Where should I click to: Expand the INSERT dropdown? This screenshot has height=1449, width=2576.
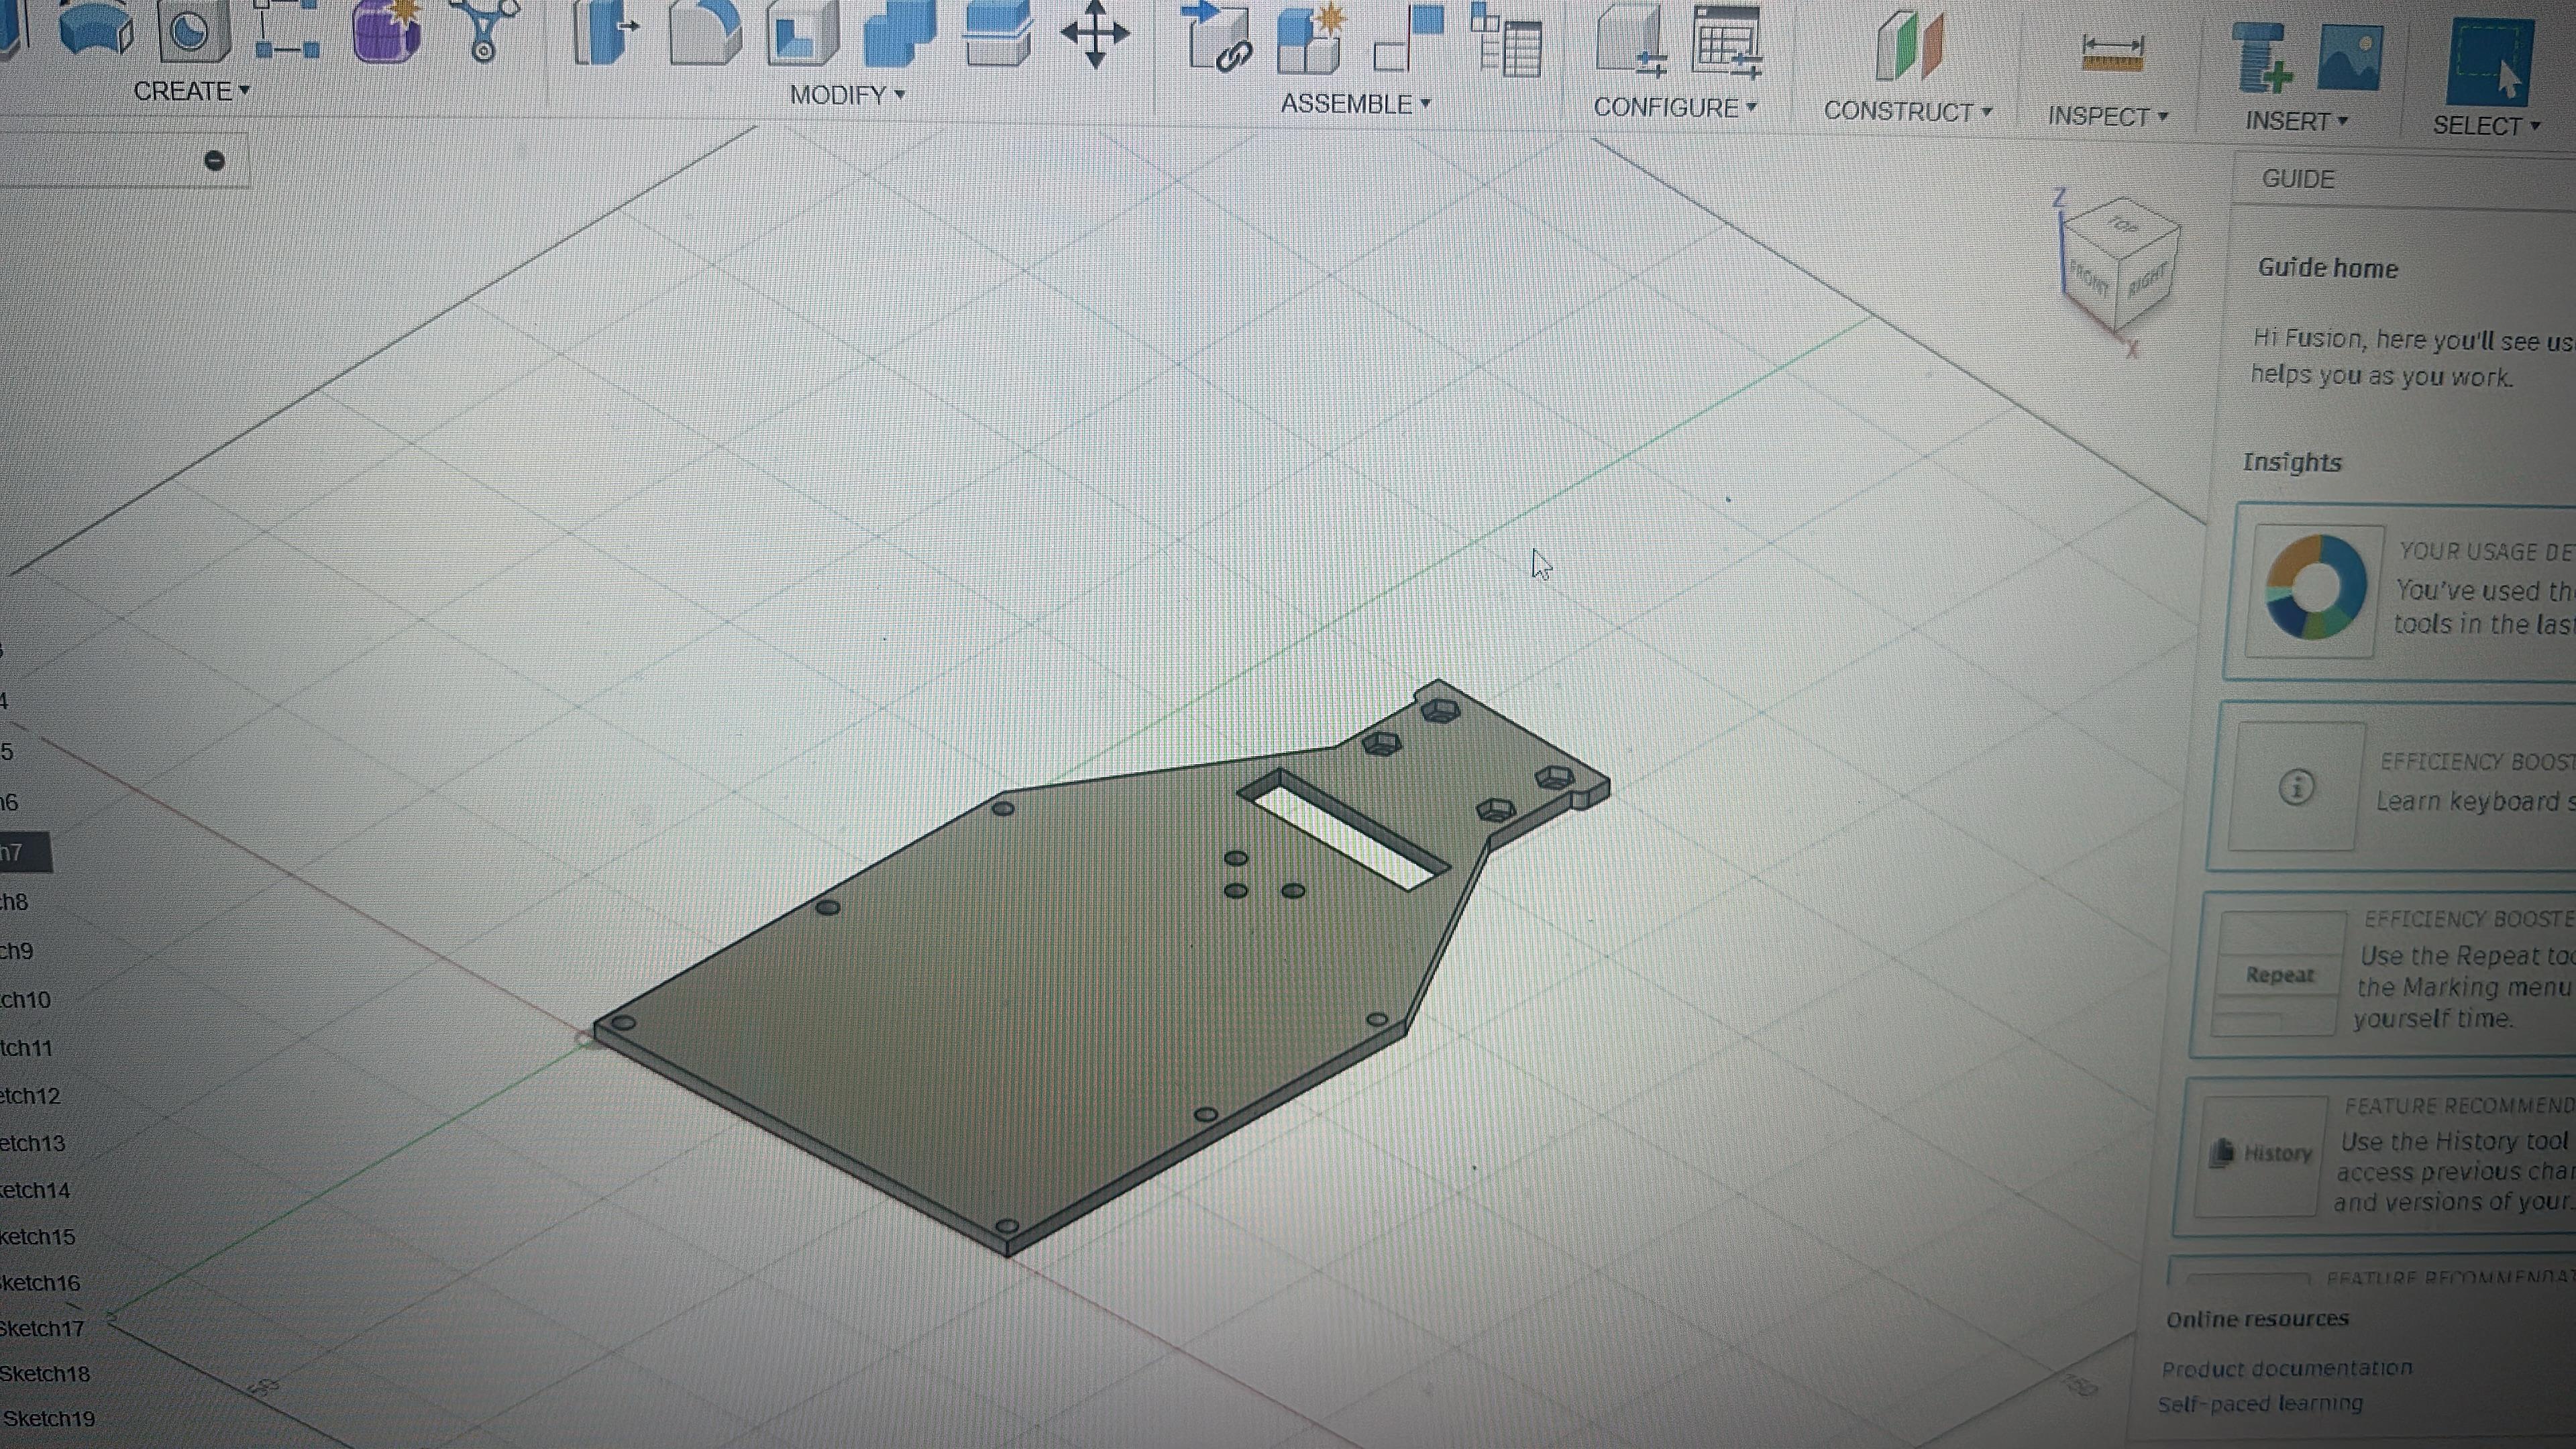pyautogui.click(x=2296, y=121)
